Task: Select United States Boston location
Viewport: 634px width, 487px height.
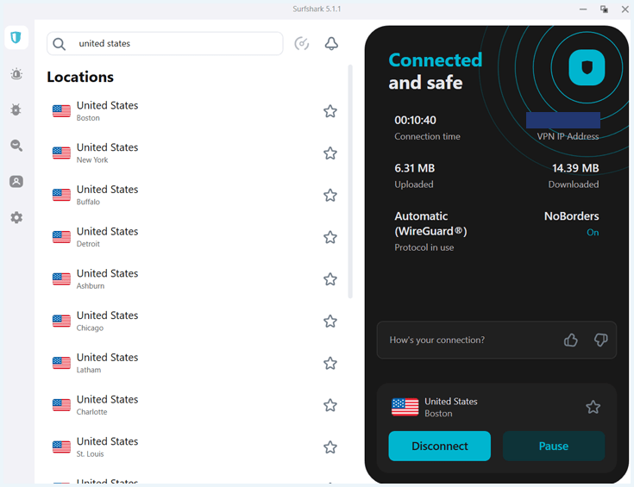Action: point(194,111)
